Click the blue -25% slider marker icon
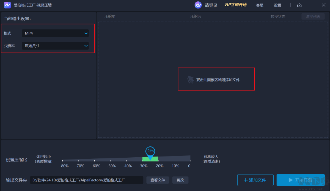This screenshot has height=191, width=330. click(150, 151)
